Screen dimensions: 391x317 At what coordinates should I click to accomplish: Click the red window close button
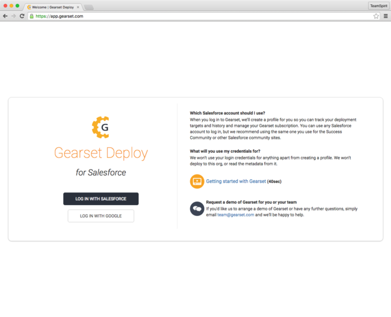pyautogui.click(x=5, y=6)
